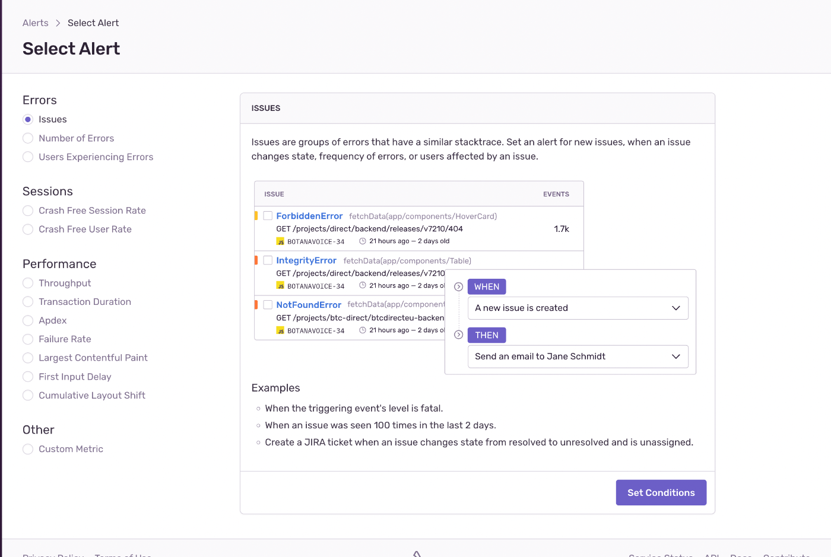Pick the Apdex radio option
Image resolution: width=831 pixels, height=557 pixels.
pyautogui.click(x=28, y=321)
